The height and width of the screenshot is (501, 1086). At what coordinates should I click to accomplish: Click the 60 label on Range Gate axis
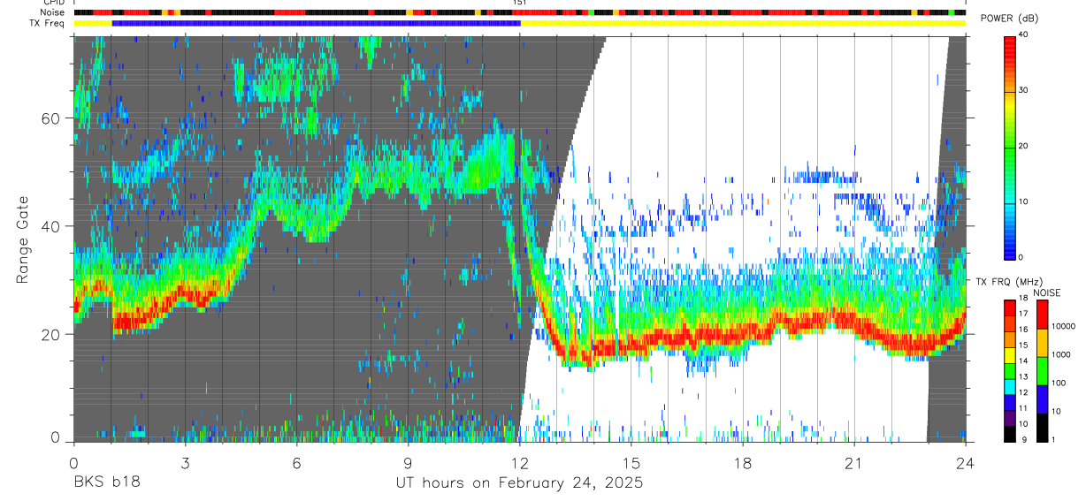coord(51,118)
